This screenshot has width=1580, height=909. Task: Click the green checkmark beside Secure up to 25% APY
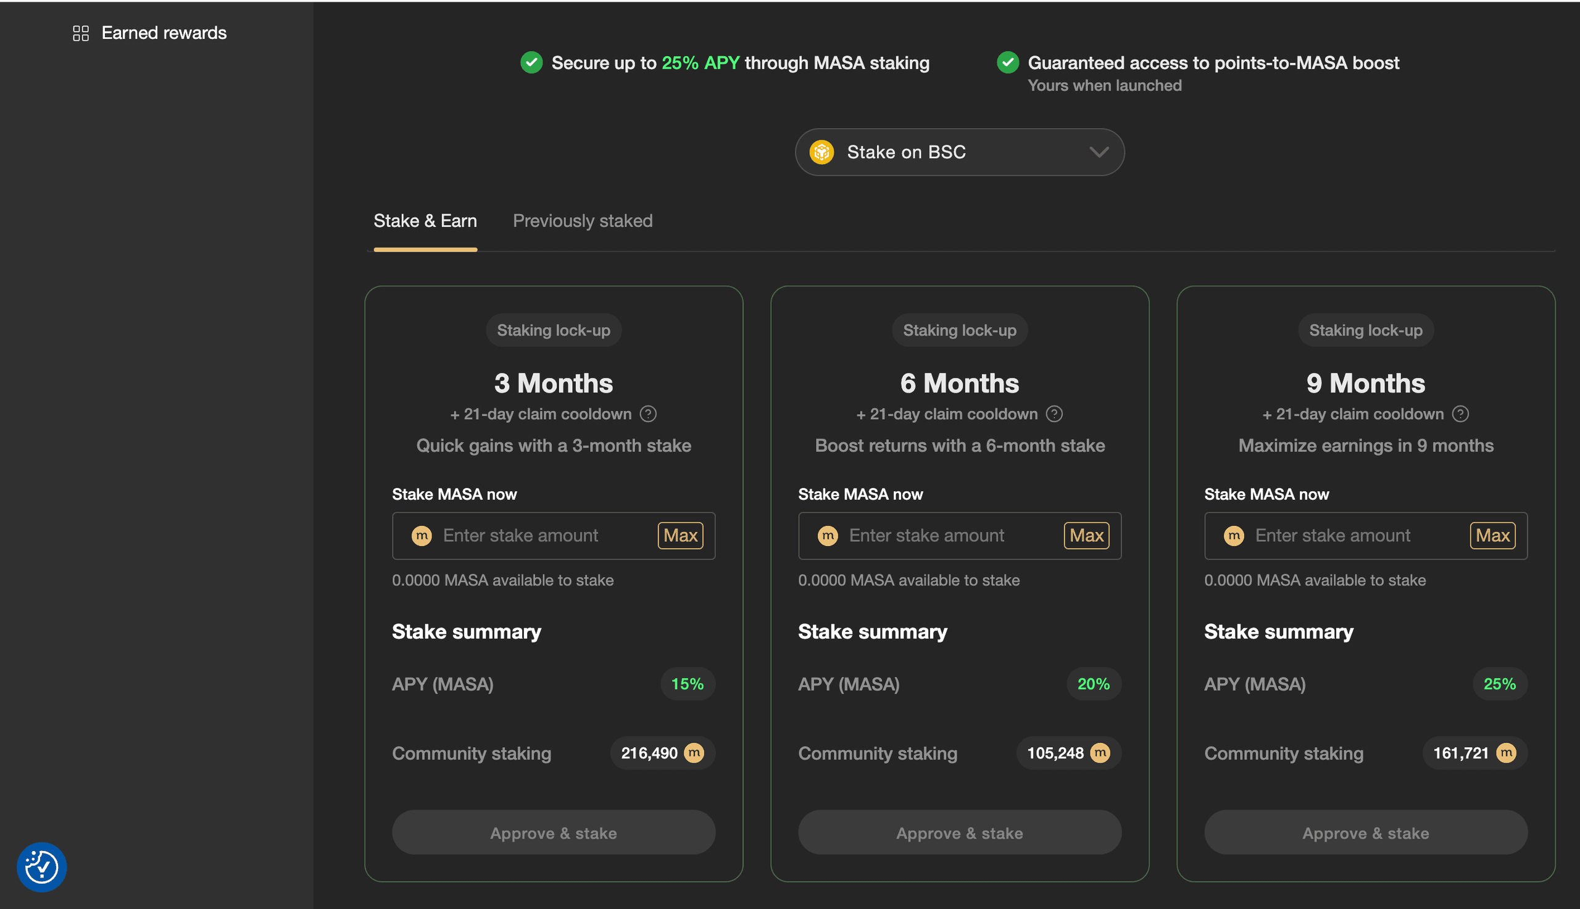pos(531,62)
